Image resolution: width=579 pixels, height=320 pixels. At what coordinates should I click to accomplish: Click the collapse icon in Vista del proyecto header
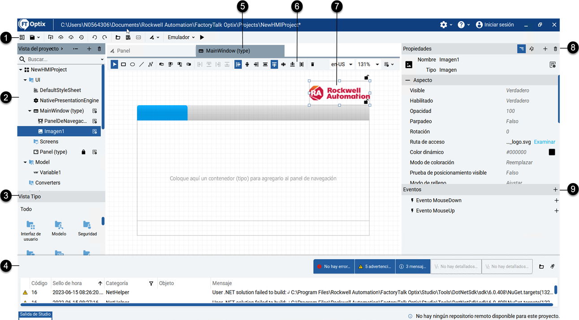click(x=76, y=49)
